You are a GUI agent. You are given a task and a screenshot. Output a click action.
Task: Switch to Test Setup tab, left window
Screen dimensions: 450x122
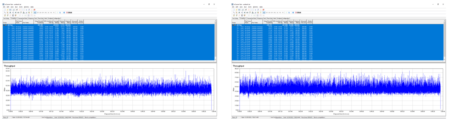coord(6,18)
